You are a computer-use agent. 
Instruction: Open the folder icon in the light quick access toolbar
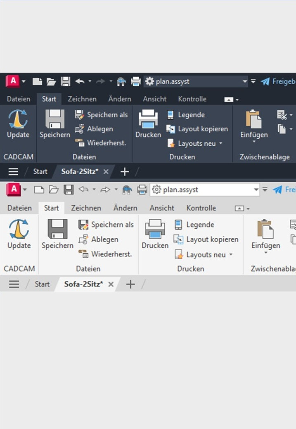pos(54,190)
